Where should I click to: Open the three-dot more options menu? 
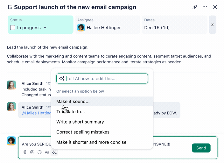click(x=205, y=7)
